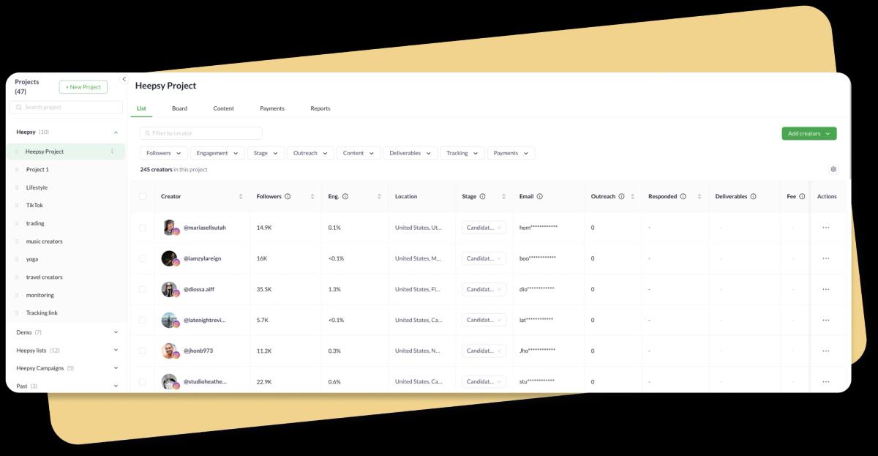Screen dimensions: 878x456
Task: Sort by Followers column arrows
Action: (x=312, y=196)
